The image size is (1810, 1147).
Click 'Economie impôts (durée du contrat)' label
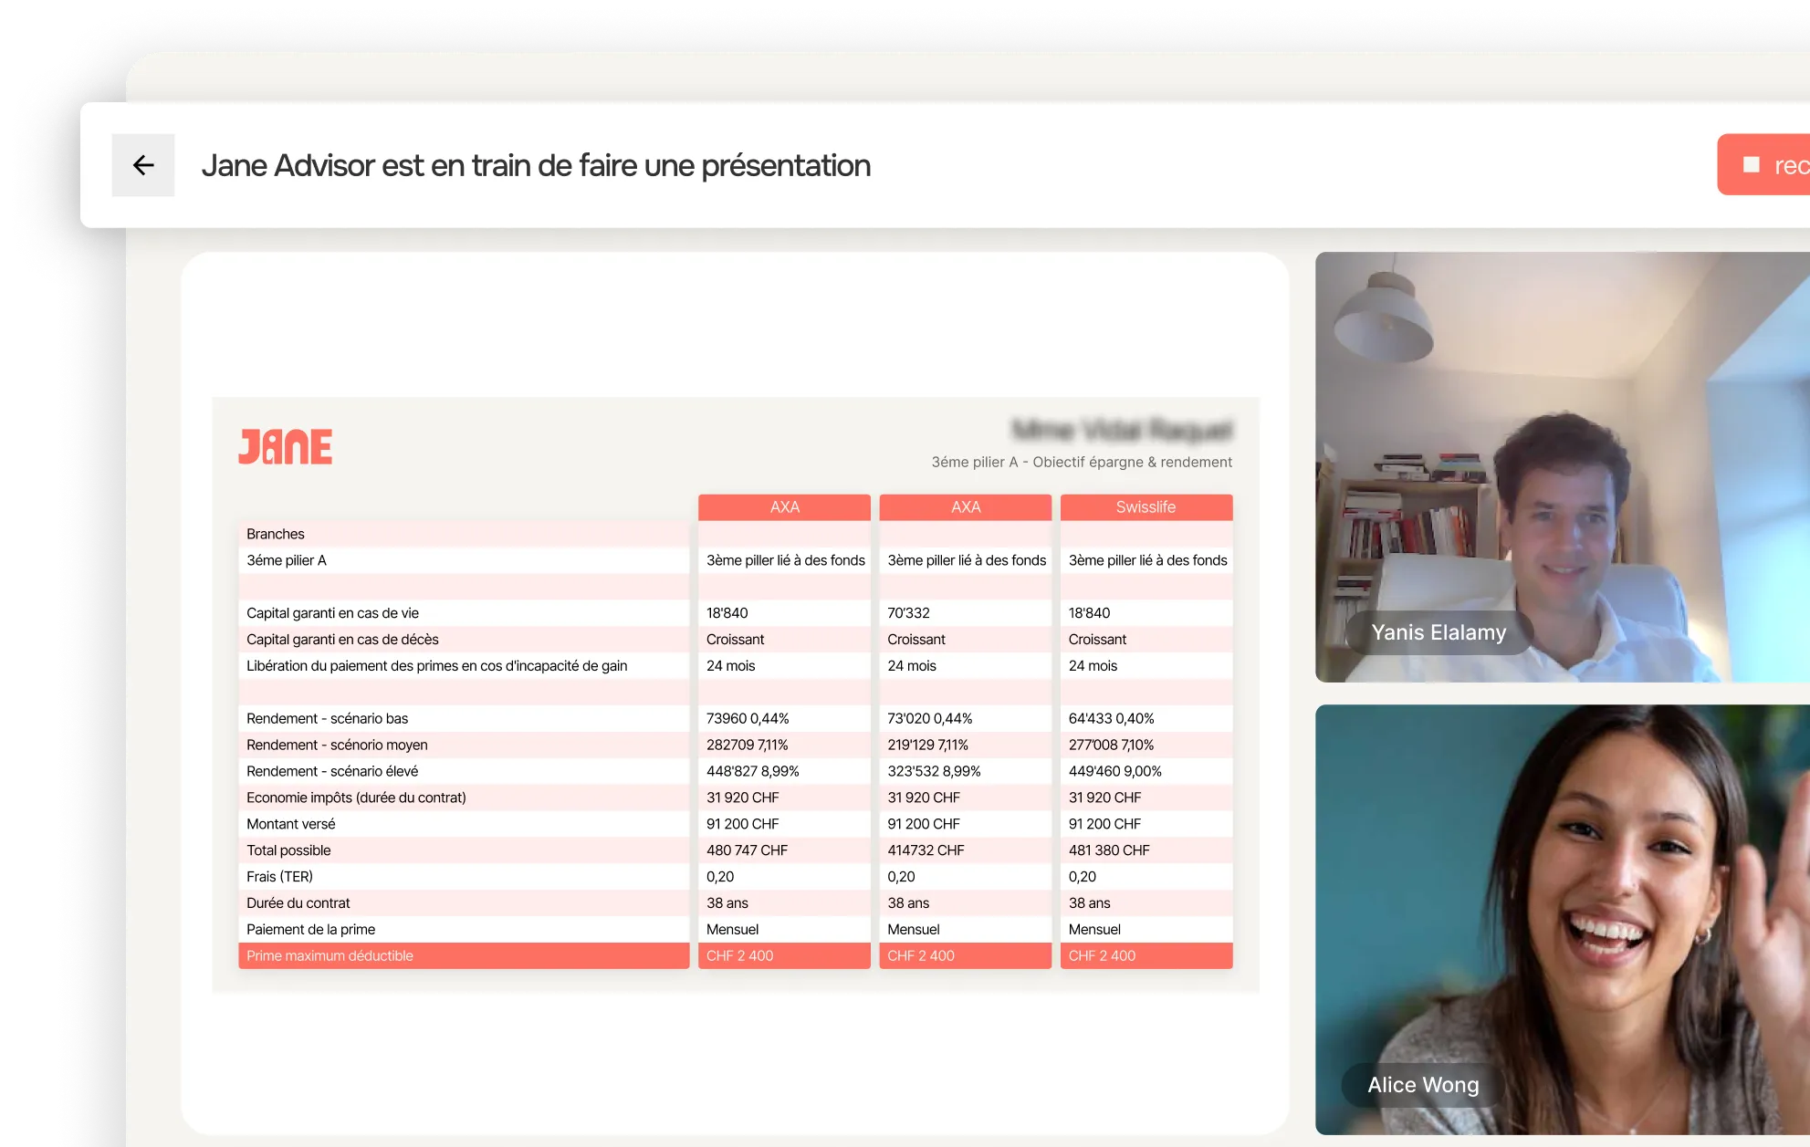[356, 798]
